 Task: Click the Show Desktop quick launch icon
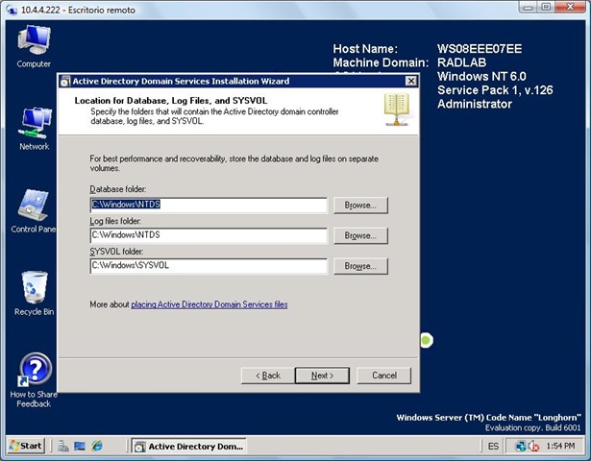80,447
